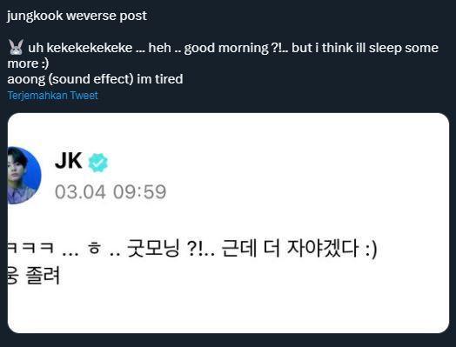Click the 09:59 time in the timestamp
The image size is (456, 347).
139,192
